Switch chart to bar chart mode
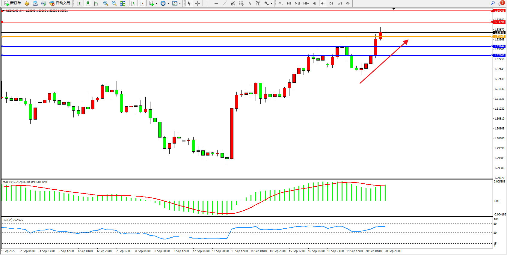507x255 pixels. coord(79,3)
